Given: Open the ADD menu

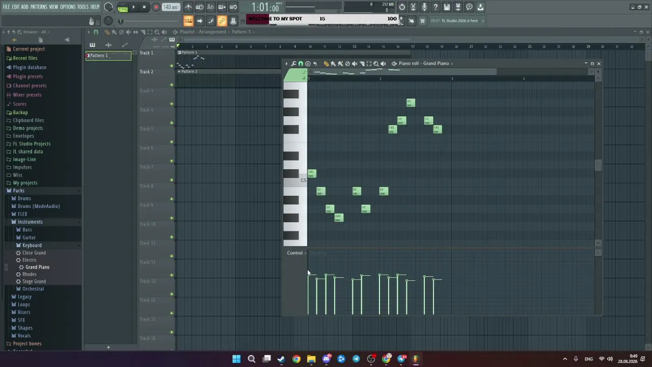Looking at the screenshot, I should 24,7.
